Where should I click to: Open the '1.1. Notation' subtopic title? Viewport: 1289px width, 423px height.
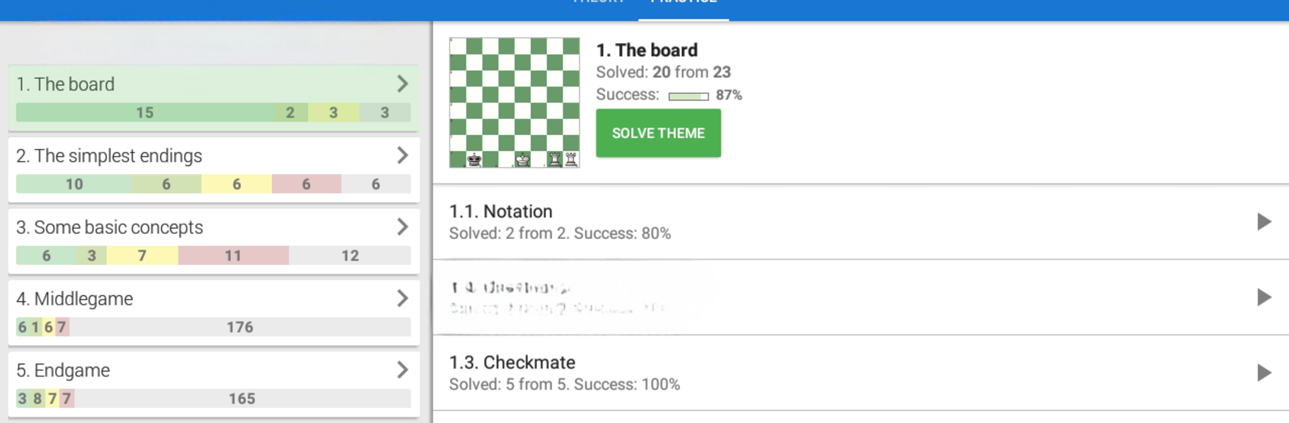click(x=501, y=211)
